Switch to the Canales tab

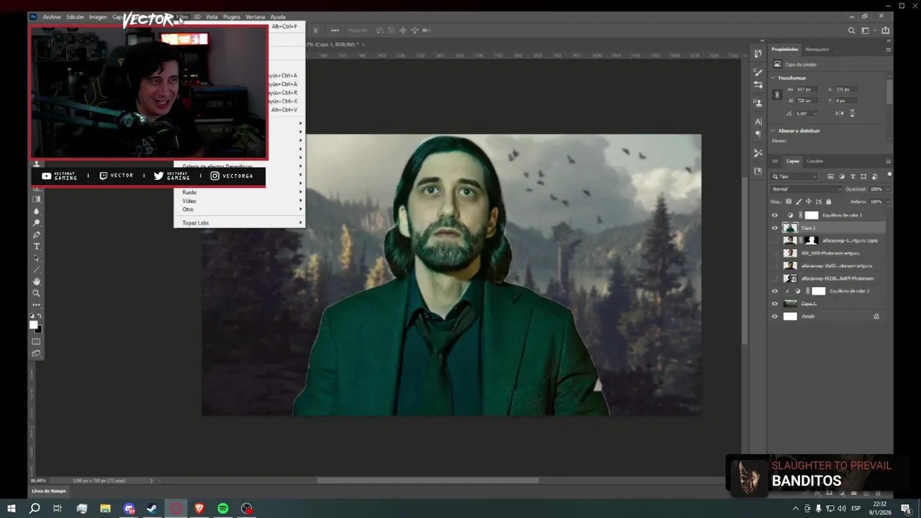coord(815,161)
